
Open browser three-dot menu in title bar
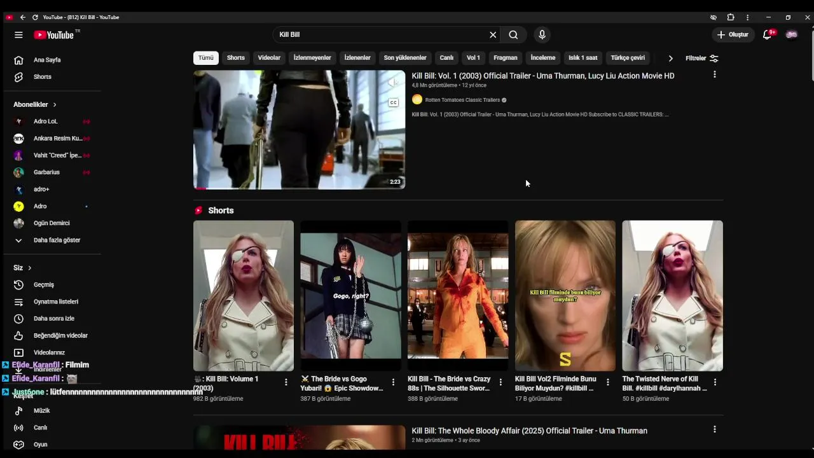click(747, 17)
